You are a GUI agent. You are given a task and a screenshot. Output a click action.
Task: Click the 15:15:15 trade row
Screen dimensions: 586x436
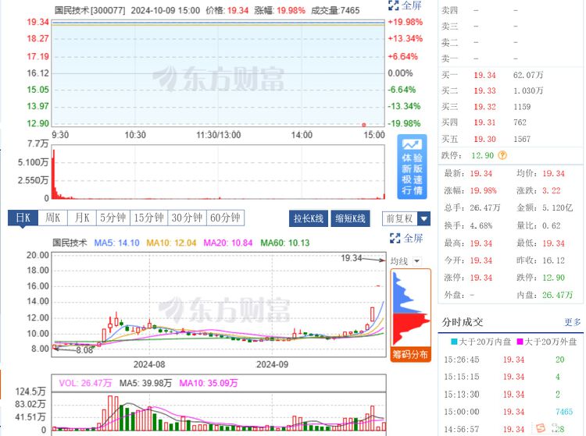pos(509,377)
